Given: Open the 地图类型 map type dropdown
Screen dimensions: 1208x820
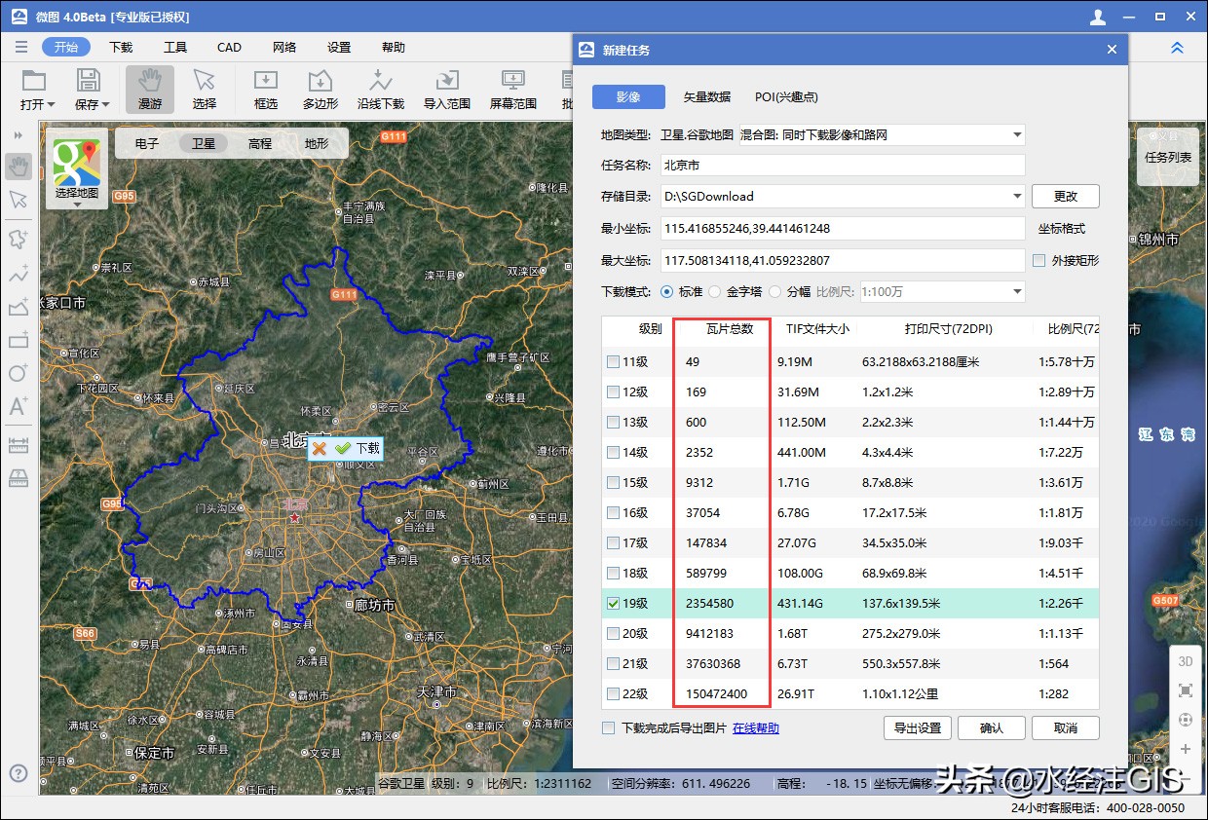Looking at the screenshot, I should click(1020, 134).
